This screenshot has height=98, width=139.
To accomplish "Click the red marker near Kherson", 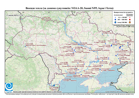I will tap(84, 71).
